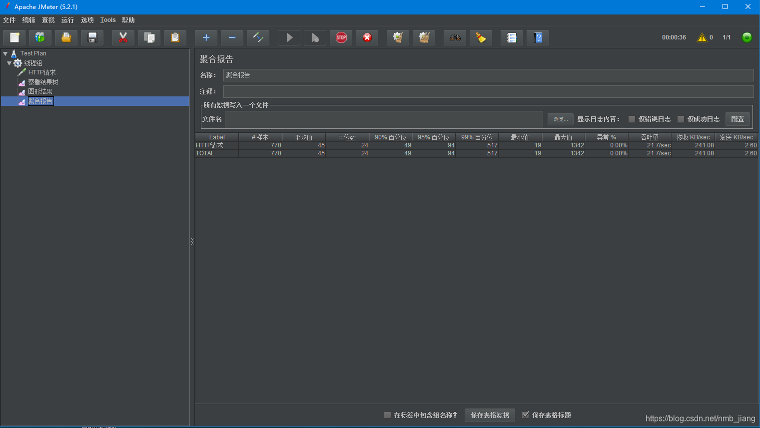Click the Open file folder icon
This screenshot has width=760, height=428.
tap(66, 37)
